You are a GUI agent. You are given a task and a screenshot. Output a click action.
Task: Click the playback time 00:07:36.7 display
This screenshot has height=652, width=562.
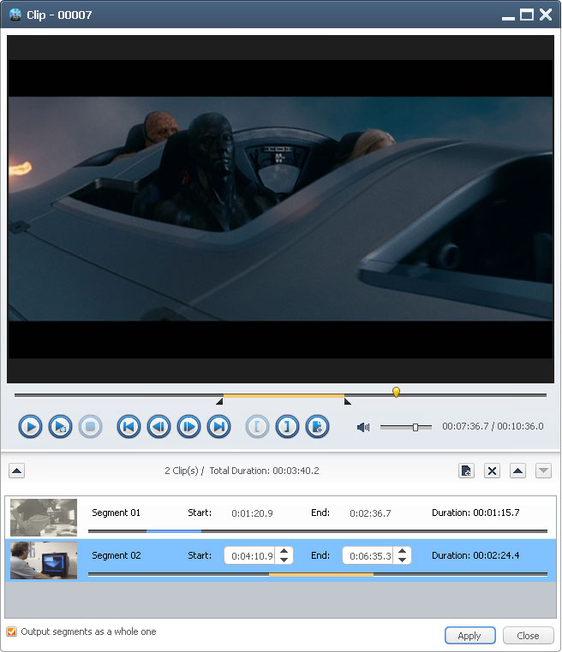point(465,426)
